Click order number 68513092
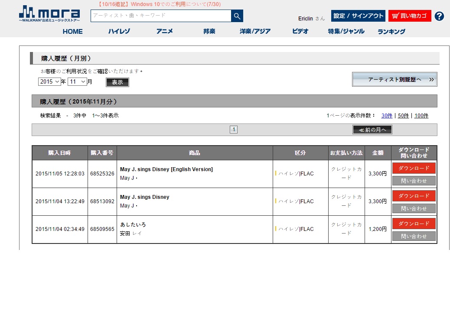450x318 pixels. [102, 201]
